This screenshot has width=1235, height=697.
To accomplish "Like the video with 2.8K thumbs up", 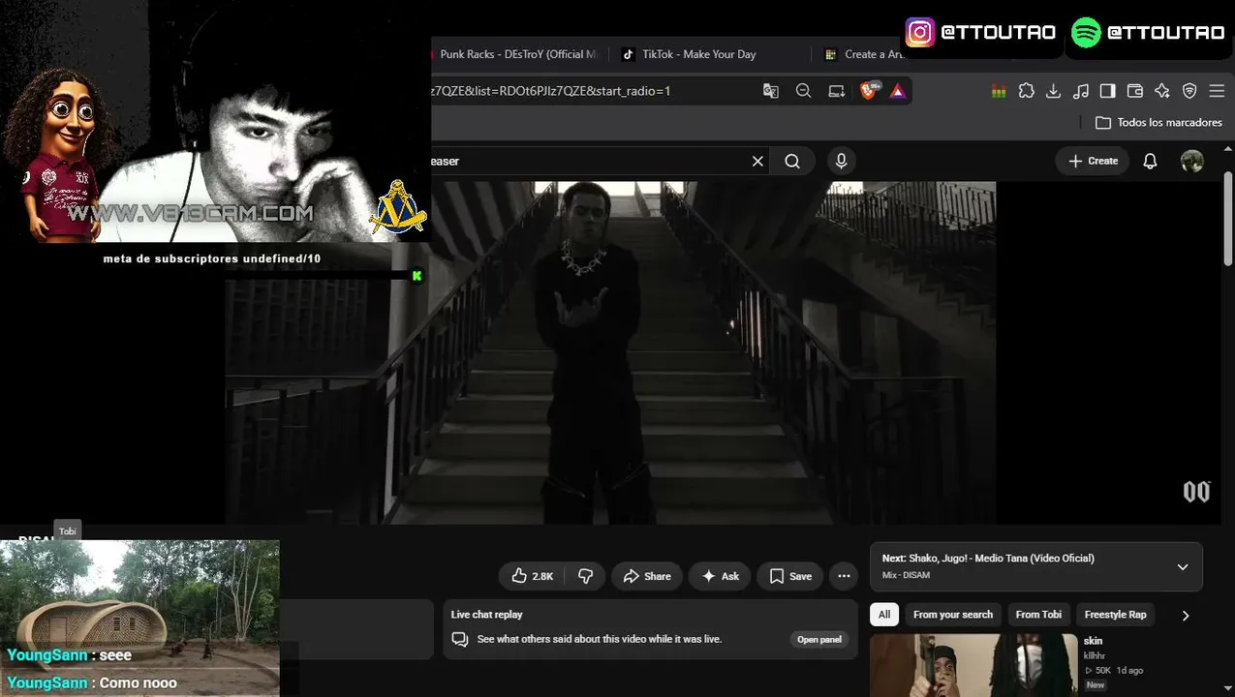I will (532, 576).
